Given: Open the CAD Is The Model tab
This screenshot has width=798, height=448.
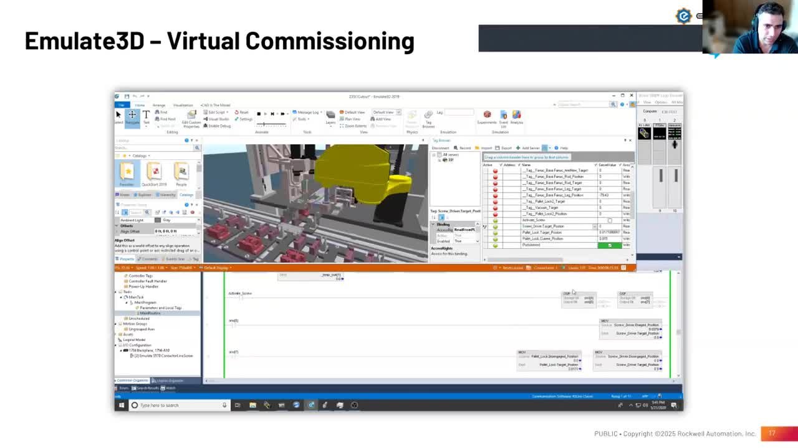Looking at the screenshot, I should tap(216, 105).
